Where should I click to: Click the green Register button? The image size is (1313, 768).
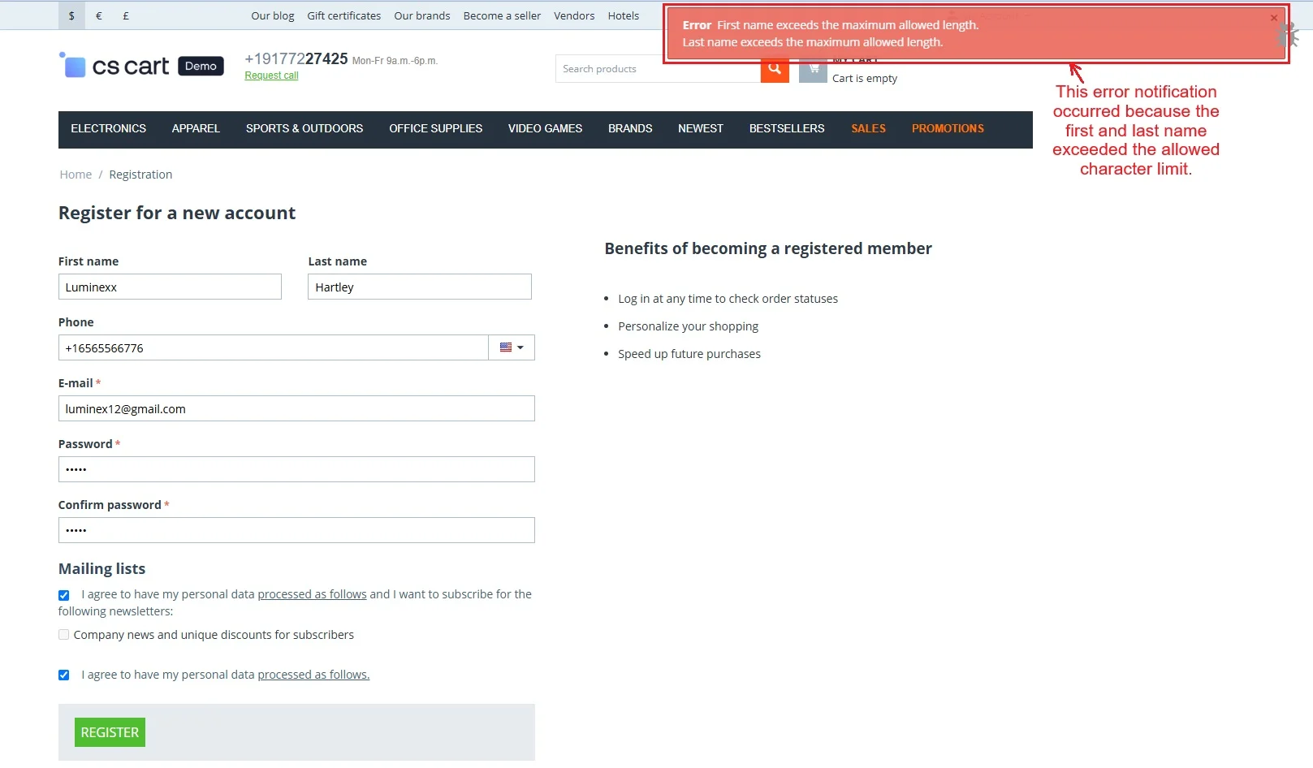(x=110, y=732)
